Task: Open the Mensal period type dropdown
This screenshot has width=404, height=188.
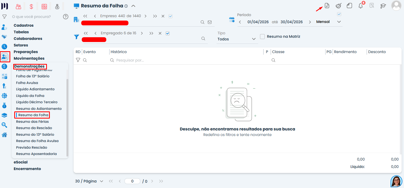Action: 329,22
